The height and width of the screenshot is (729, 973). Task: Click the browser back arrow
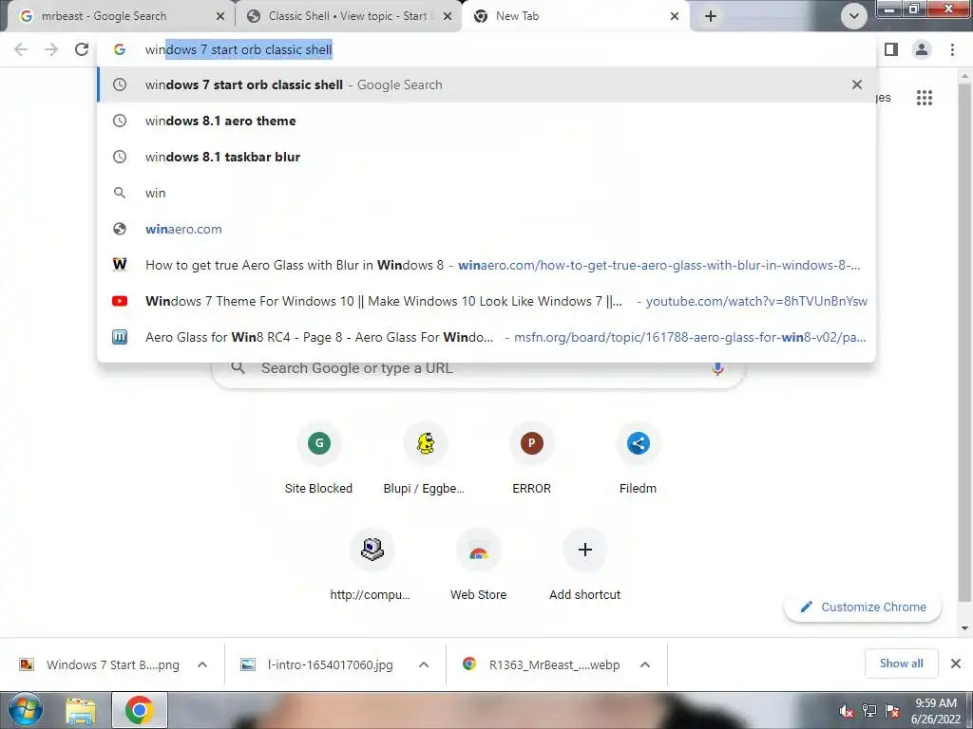[21, 49]
